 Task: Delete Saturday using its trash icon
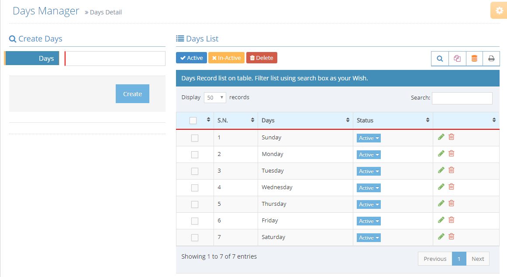[x=452, y=237]
